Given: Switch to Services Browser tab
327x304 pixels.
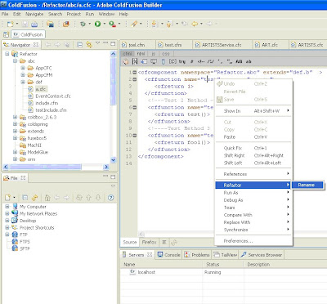Looking at the screenshot, I should (x=262, y=255).
